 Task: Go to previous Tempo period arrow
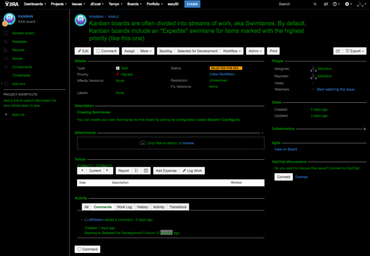(x=82, y=171)
